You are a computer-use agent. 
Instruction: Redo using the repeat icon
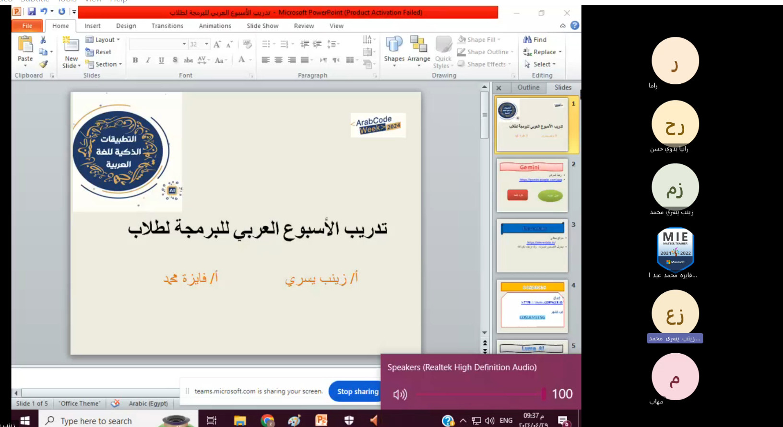coord(62,12)
